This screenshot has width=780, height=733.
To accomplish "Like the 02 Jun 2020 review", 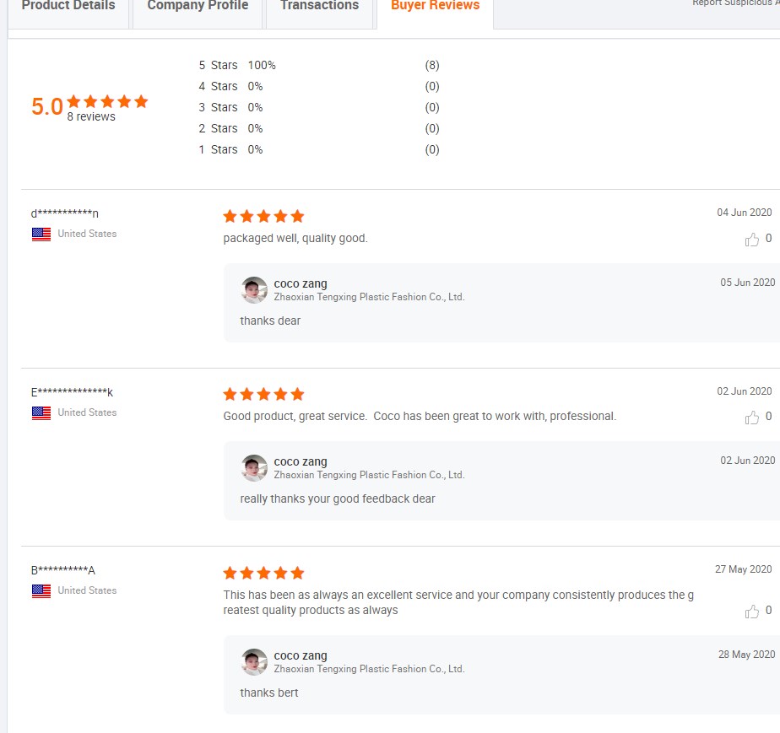I will click(752, 418).
